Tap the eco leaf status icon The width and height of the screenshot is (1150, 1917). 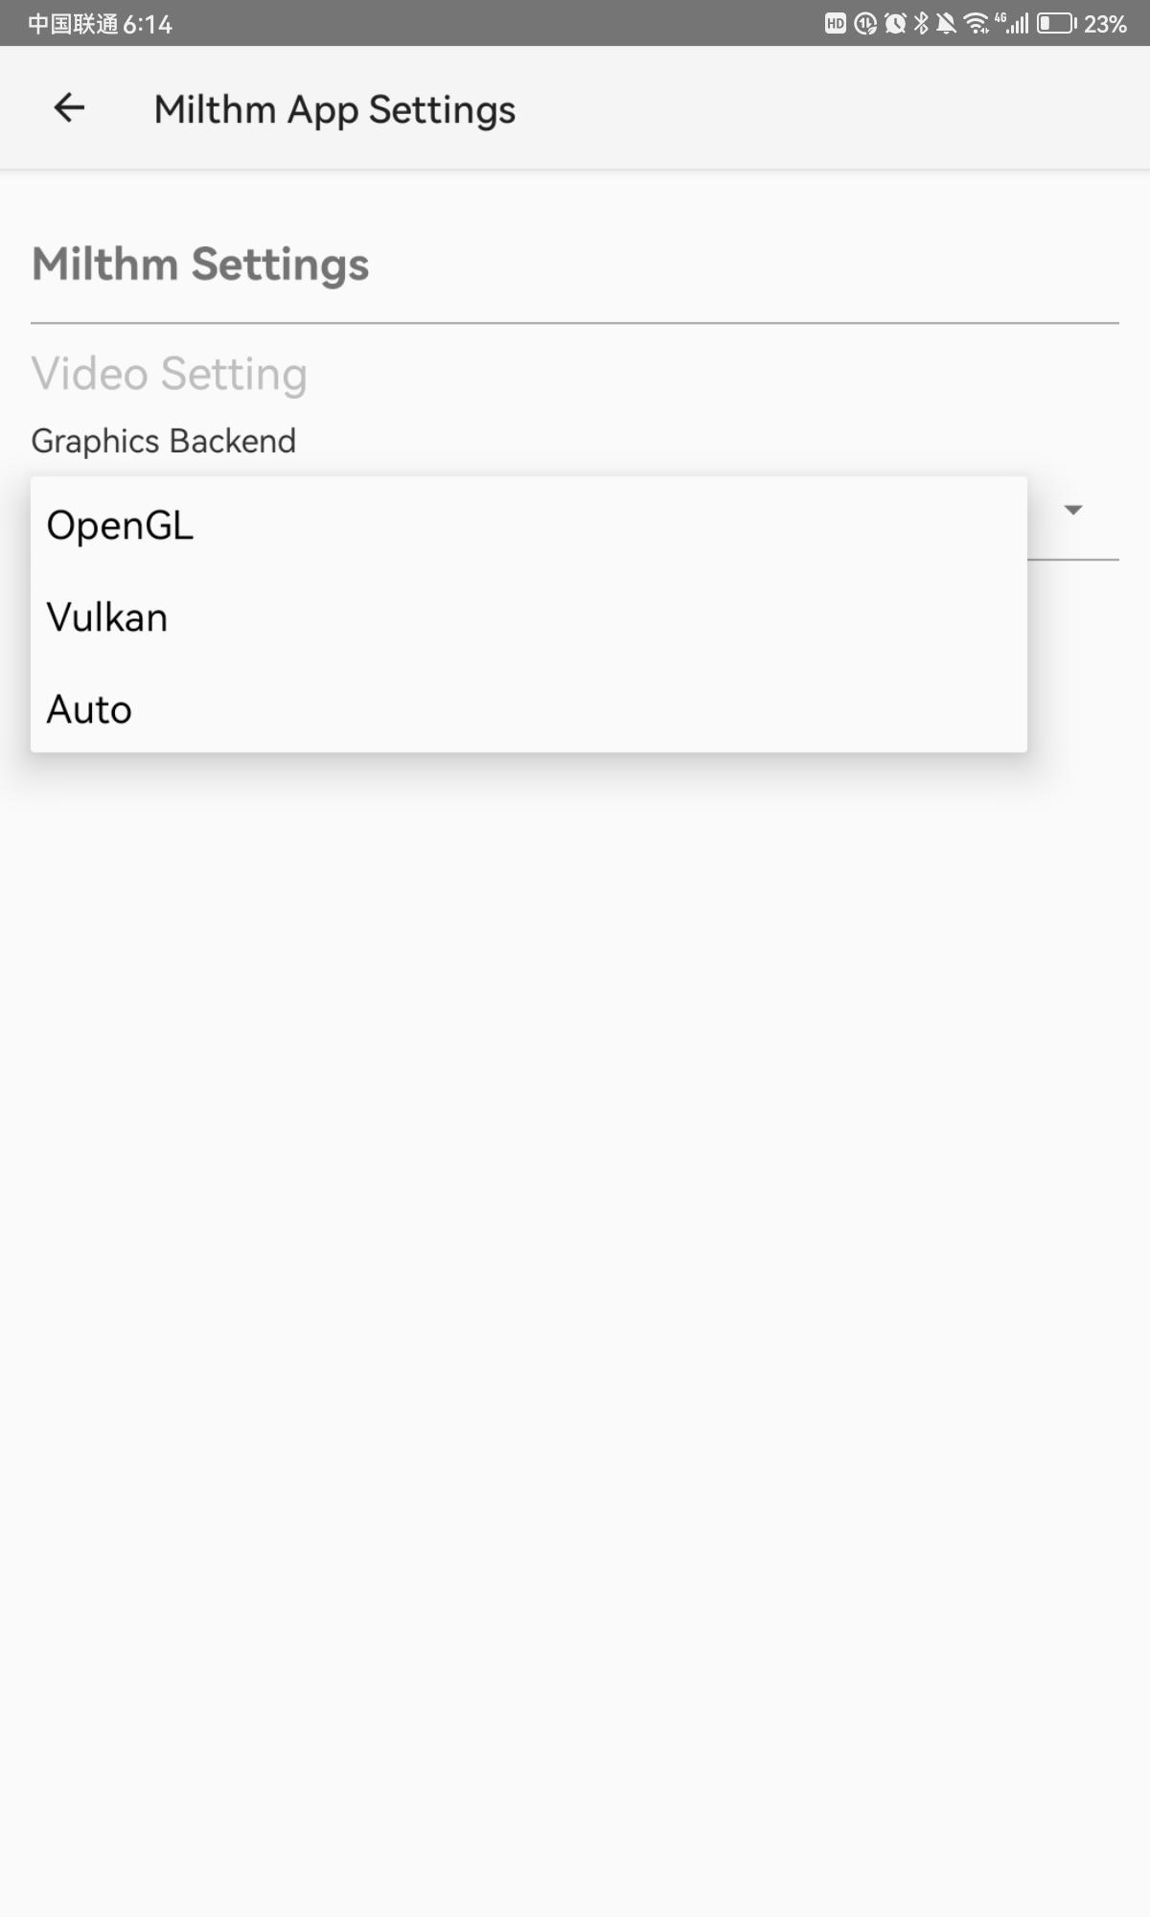[x=865, y=24]
